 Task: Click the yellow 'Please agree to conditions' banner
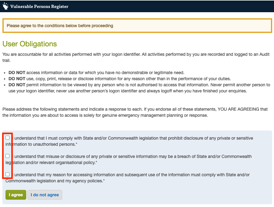(137, 26)
